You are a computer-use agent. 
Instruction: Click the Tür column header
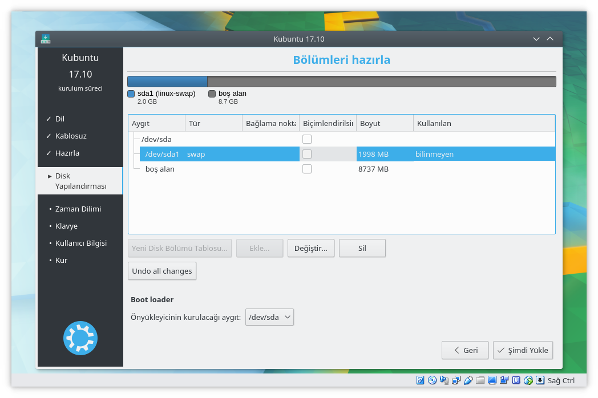213,124
